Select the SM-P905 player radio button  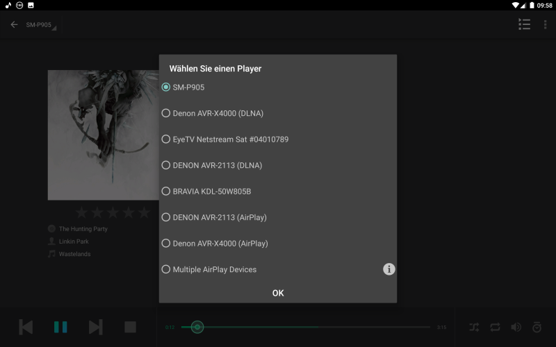[165, 87]
